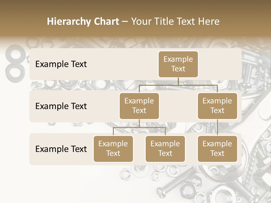Click the connector line below the top box

pyautogui.click(x=178, y=81)
